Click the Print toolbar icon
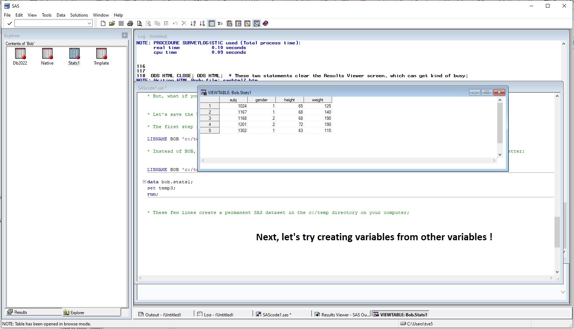The height and width of the screenshot is (329, 574). pos(130,23)
